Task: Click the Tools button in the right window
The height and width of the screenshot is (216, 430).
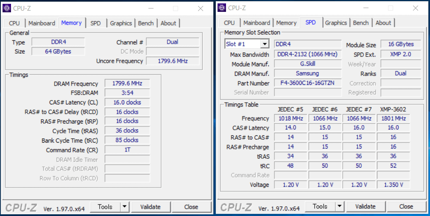Action: click(320, 206)
